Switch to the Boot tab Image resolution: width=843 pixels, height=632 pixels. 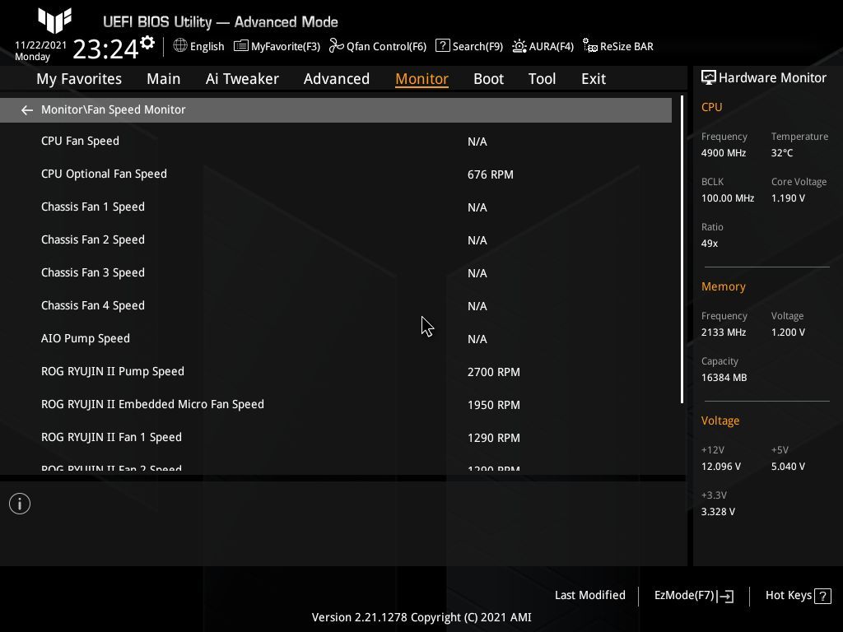coord(488,78)
